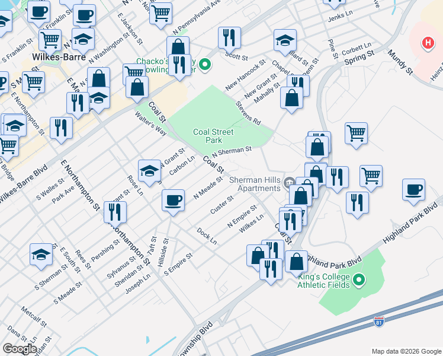Click the Pershing St street label
443x356 pixels.
105,251
